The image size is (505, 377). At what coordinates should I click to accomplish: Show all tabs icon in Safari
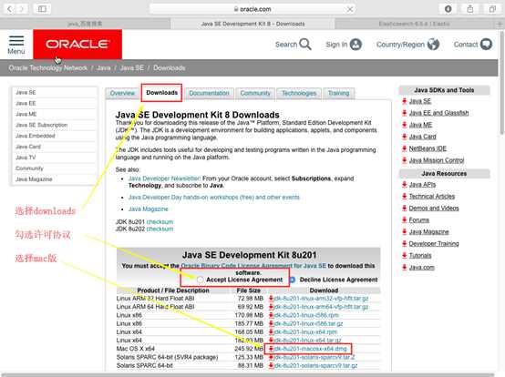pyautogui.click(x=492, y=9)
